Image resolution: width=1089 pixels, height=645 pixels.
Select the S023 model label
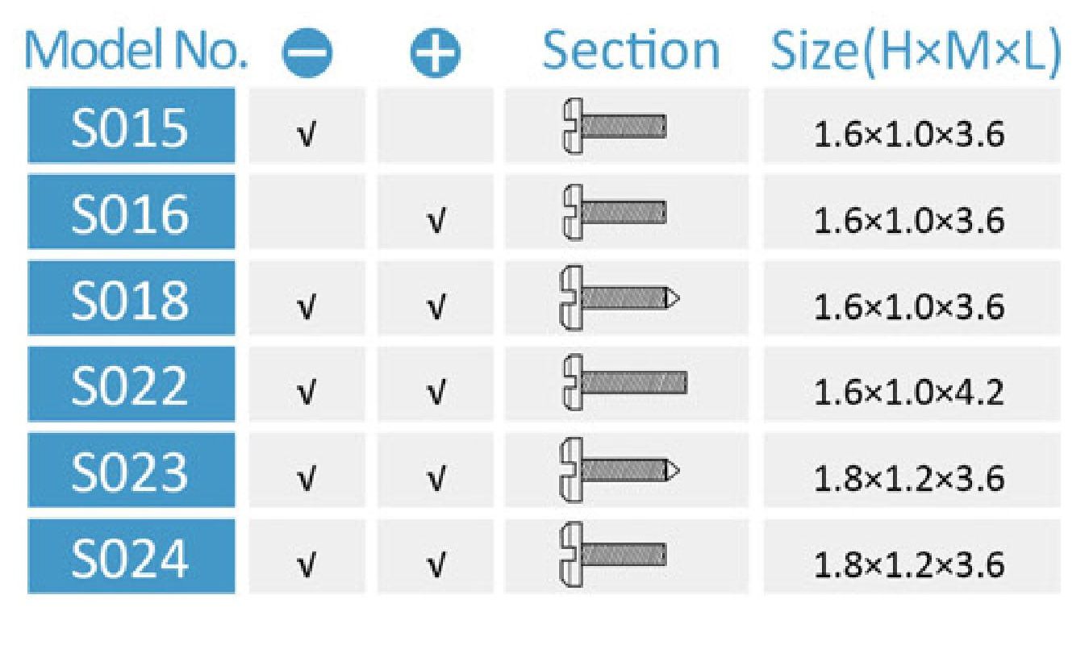[x=131, y=469]
